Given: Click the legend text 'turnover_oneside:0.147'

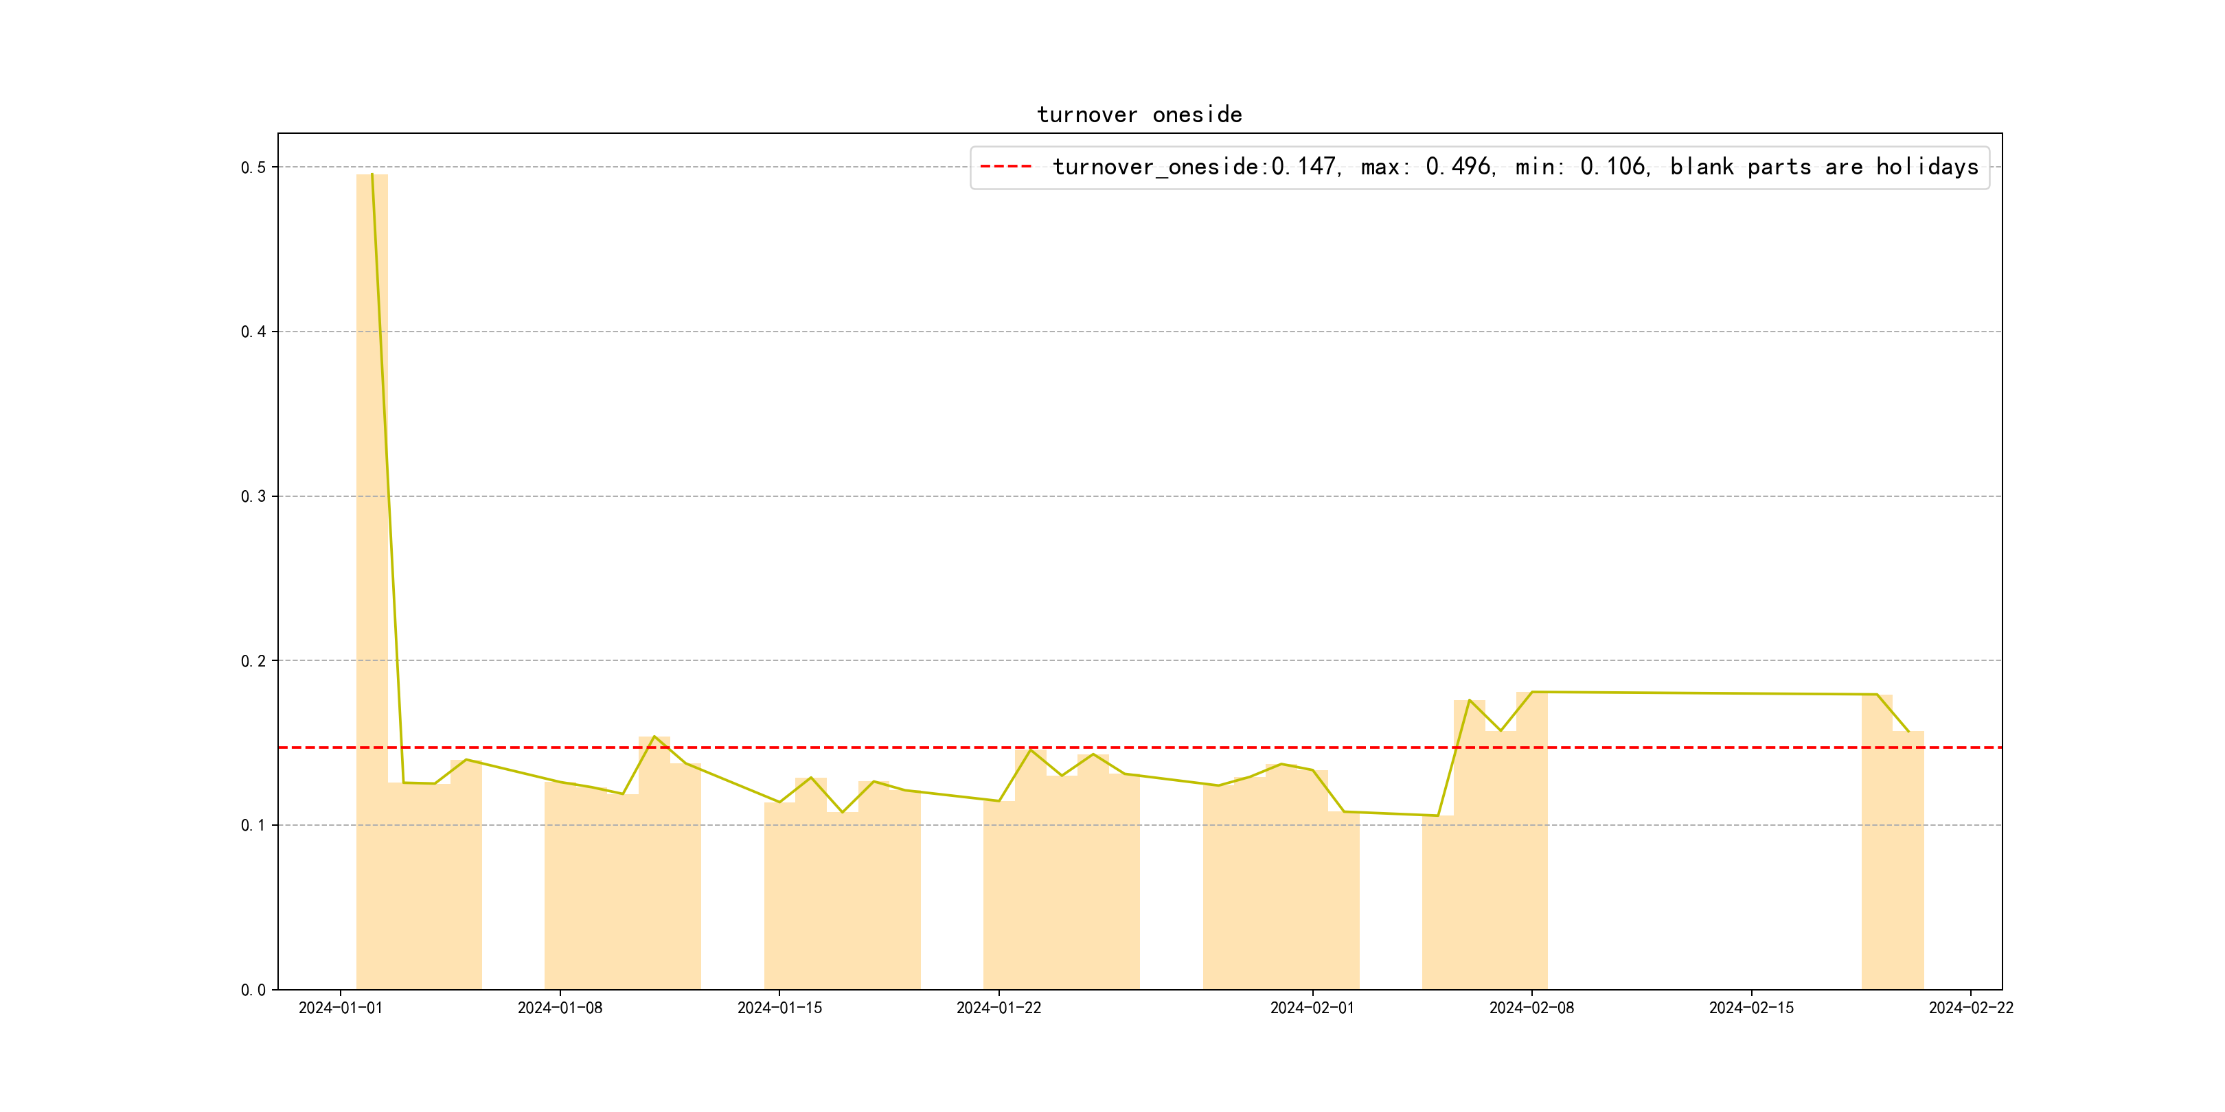Looking at the screenshot, I should (x=1194, y=167).
